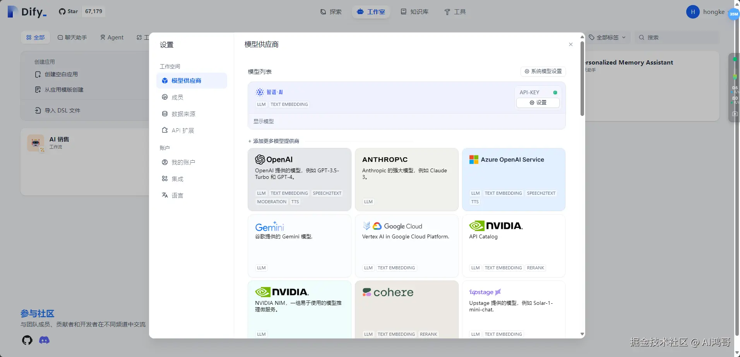Select the Upstage provider card
The height and width of the screenshot is (357, 740).
(x=514, y=309)
